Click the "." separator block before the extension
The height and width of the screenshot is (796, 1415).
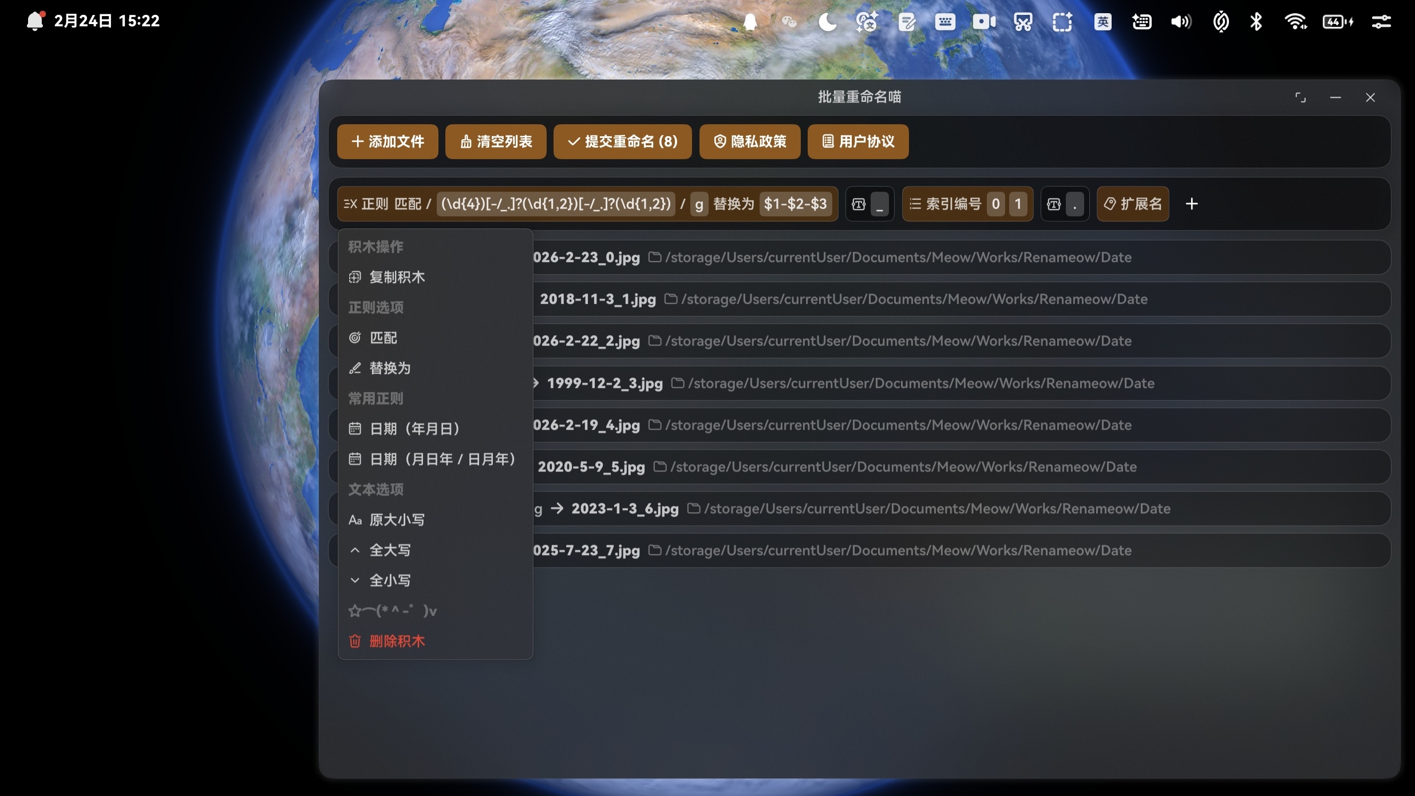tap(1075, 204)
